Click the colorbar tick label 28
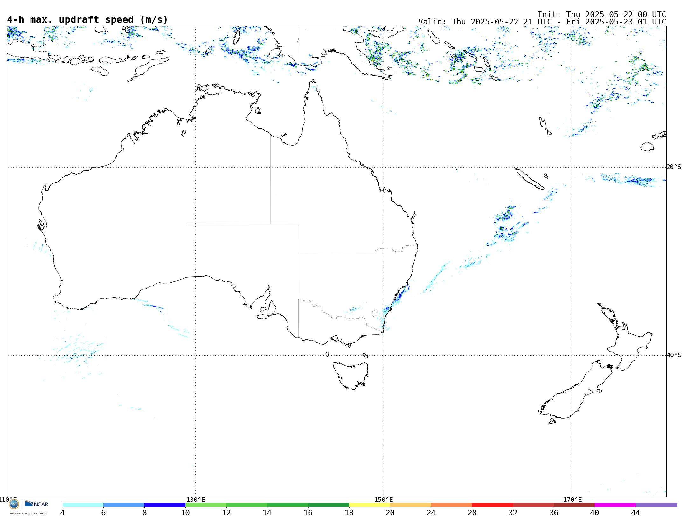This screenshot has height=517, width=687. (472, 513)
